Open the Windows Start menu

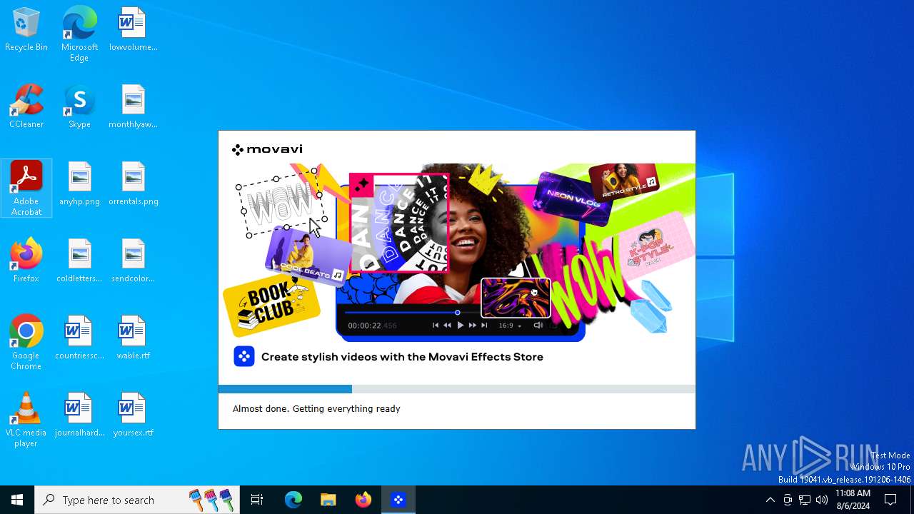click(x=17, y=500)
